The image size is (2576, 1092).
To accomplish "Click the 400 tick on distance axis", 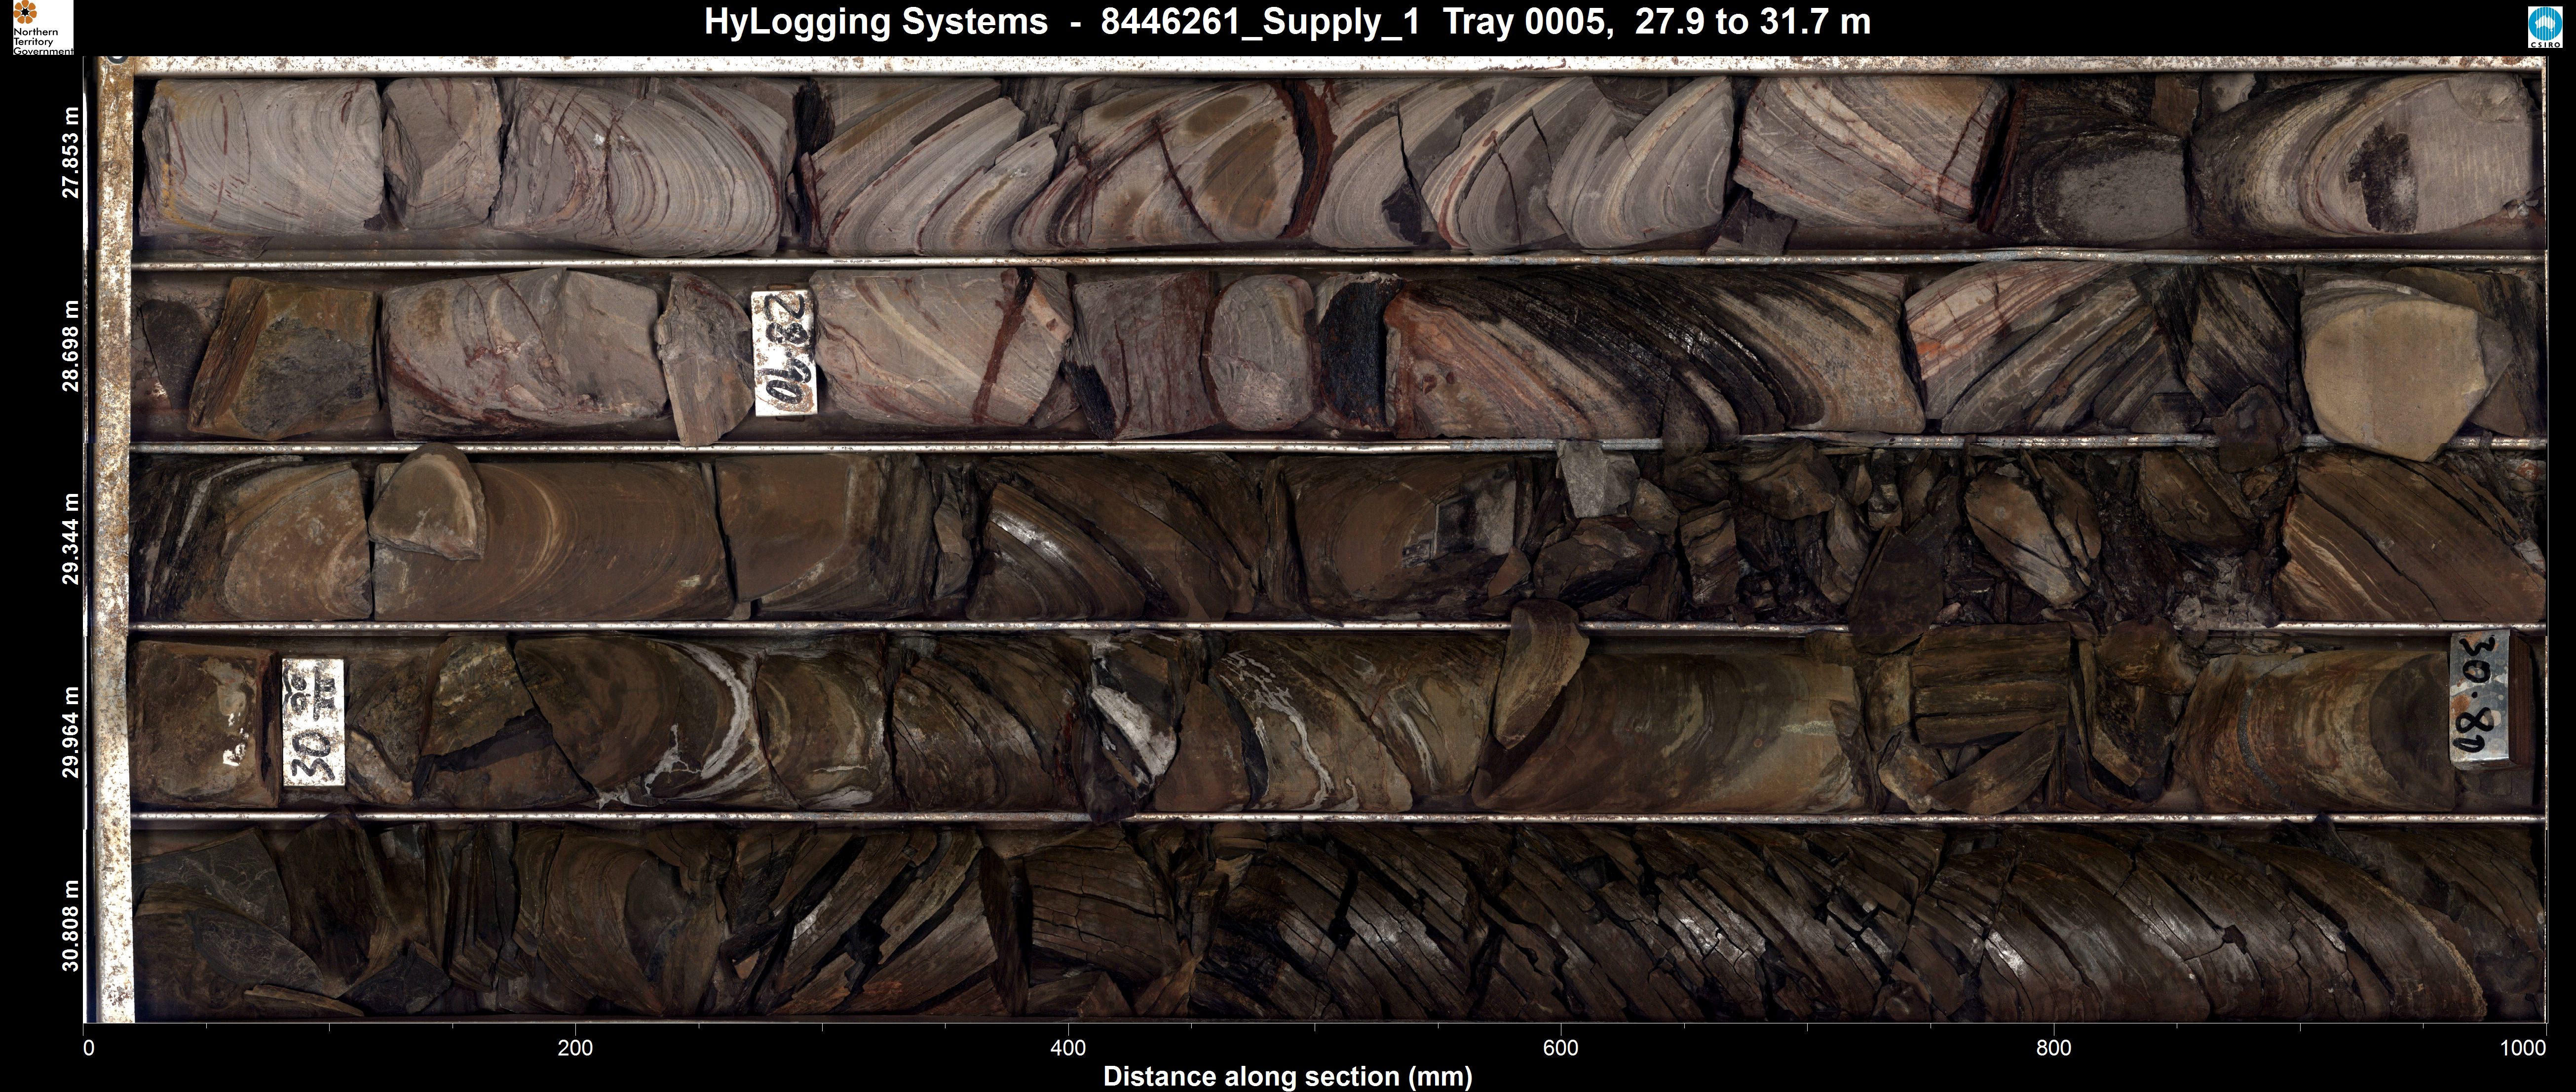I will 1068,1048.
